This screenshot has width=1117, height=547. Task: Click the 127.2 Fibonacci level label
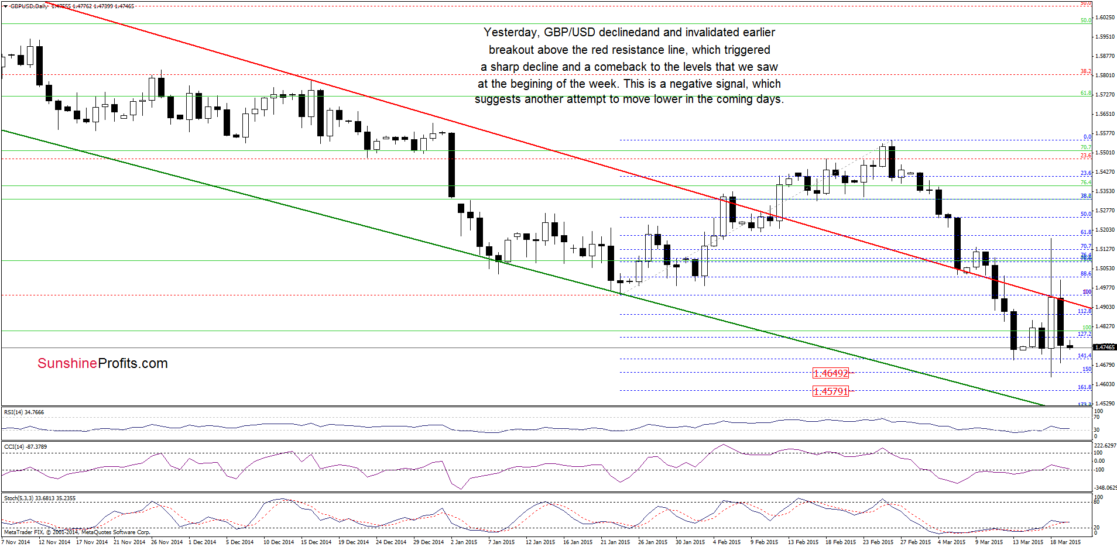pyautogui.click(x=1085, y=334)
